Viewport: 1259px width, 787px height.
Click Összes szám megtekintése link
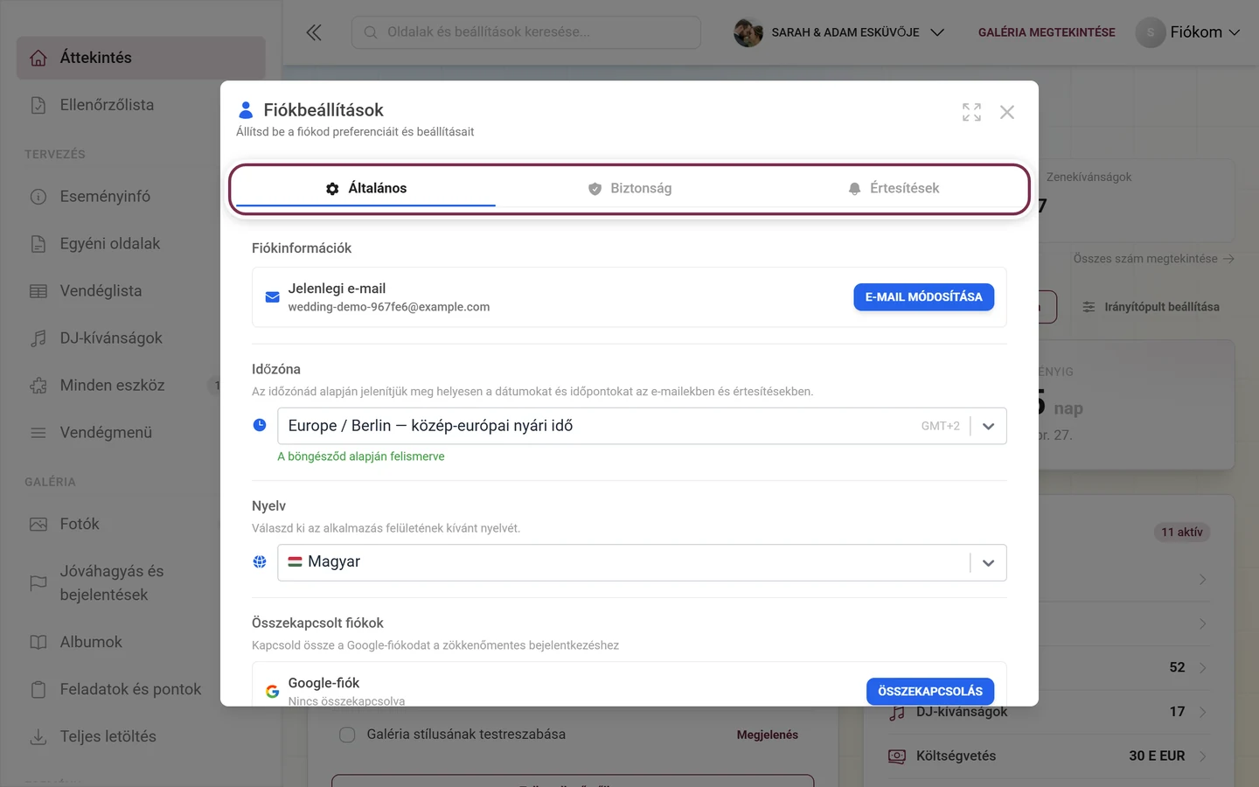1153,259
